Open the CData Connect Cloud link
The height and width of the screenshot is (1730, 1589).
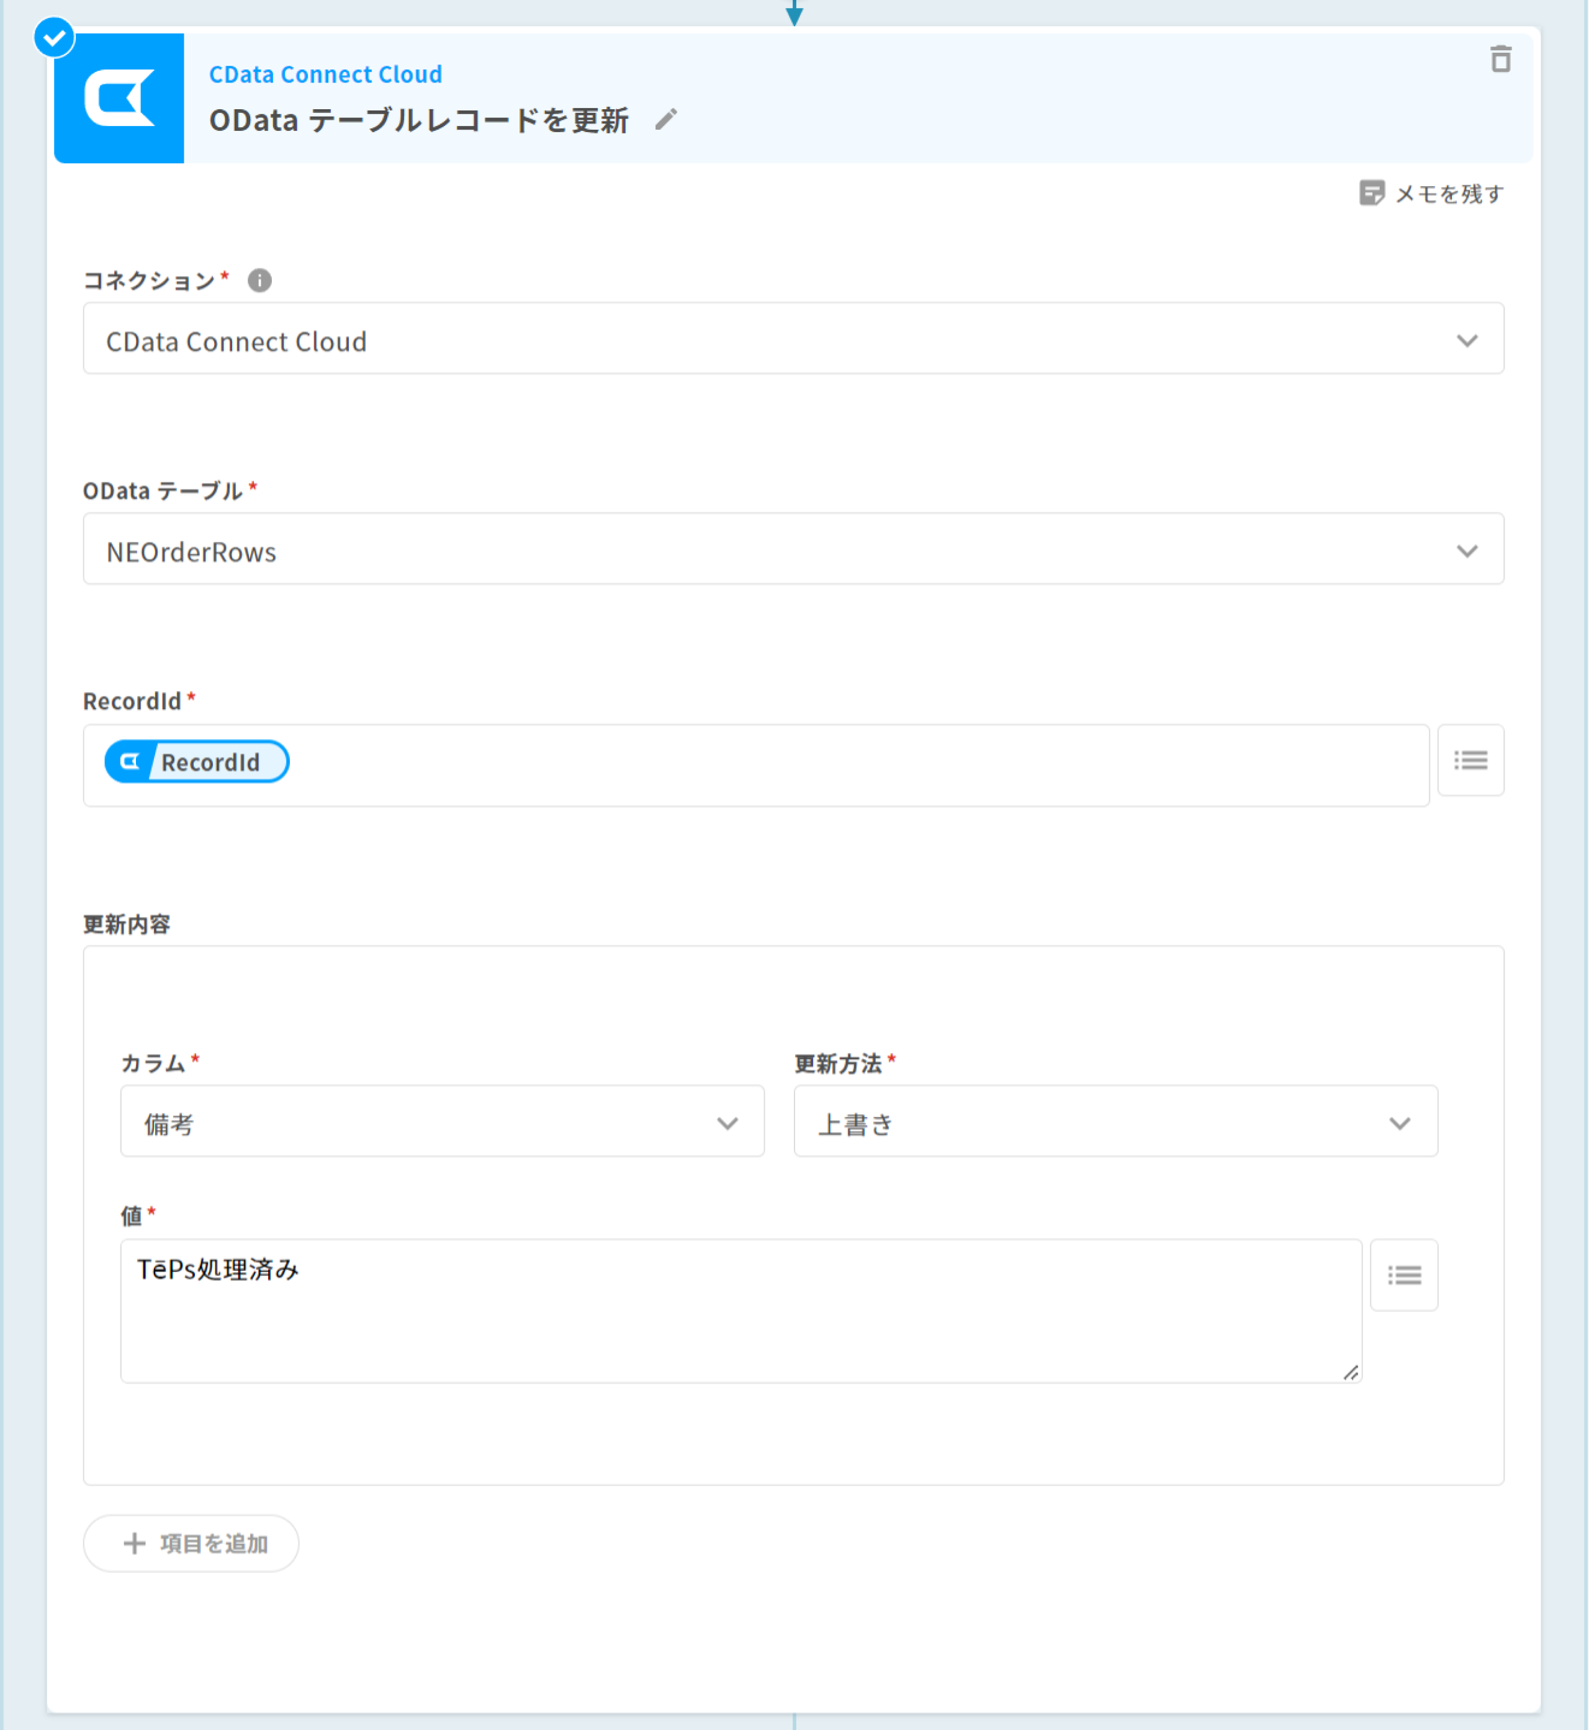click(326, 74)
